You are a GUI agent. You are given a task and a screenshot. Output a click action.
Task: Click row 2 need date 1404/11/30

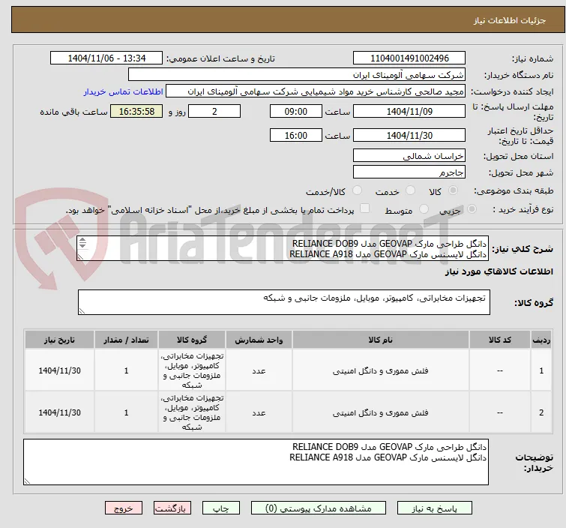(59, 412)
